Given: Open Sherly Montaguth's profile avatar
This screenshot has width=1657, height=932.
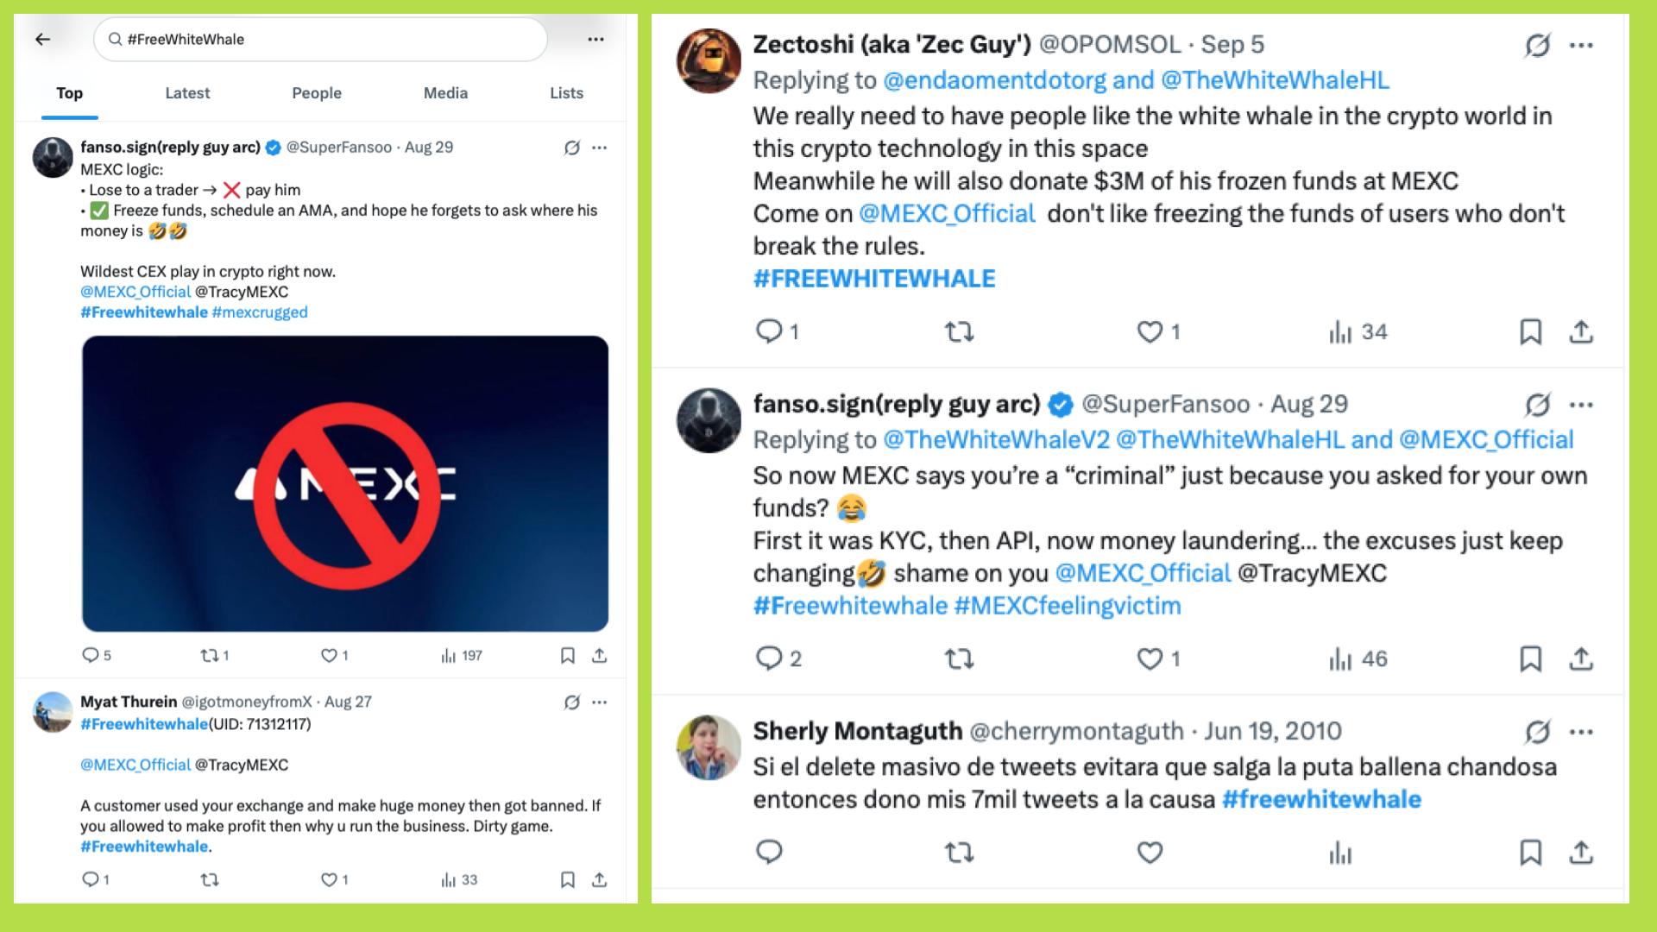Looking at the screenshot, I should [x=709, y=747].
